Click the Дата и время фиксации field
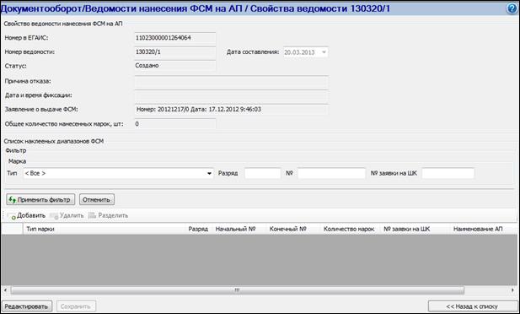The height and width of the screenshot is (314, 520). click(231, 95)
